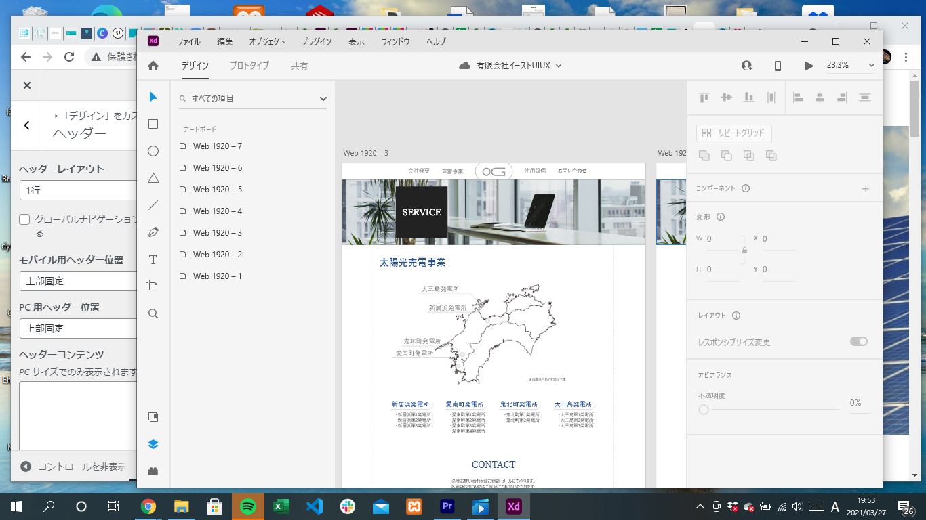Image resolution: width=926 pixels, height=520 pixels.
Task: Click the Add boolean operation icon
Action: (704, 156)
